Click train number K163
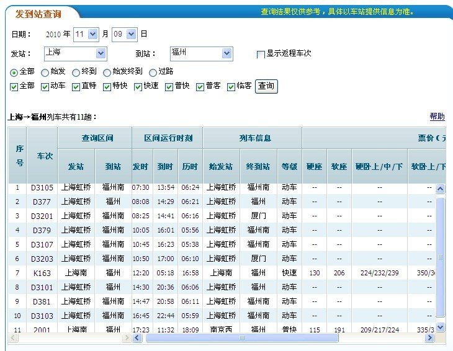This screenshot has width=453, height=351. [42, 273]
